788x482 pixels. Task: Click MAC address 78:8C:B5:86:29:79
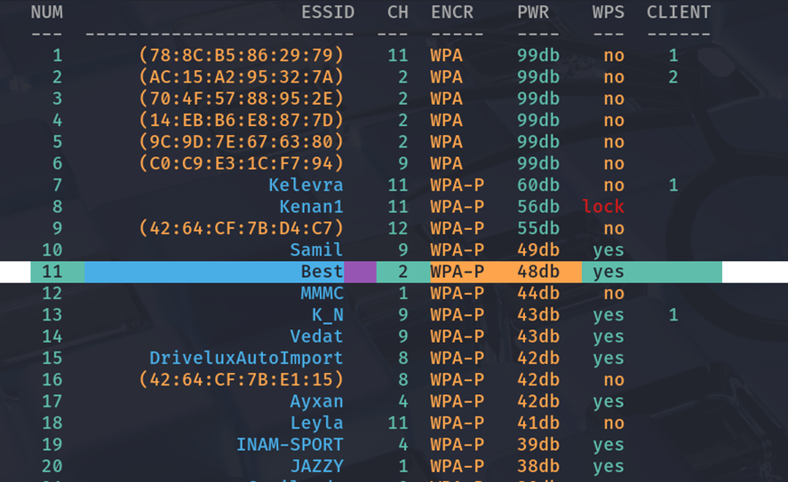pyautogui.click(x=241, y=55)
